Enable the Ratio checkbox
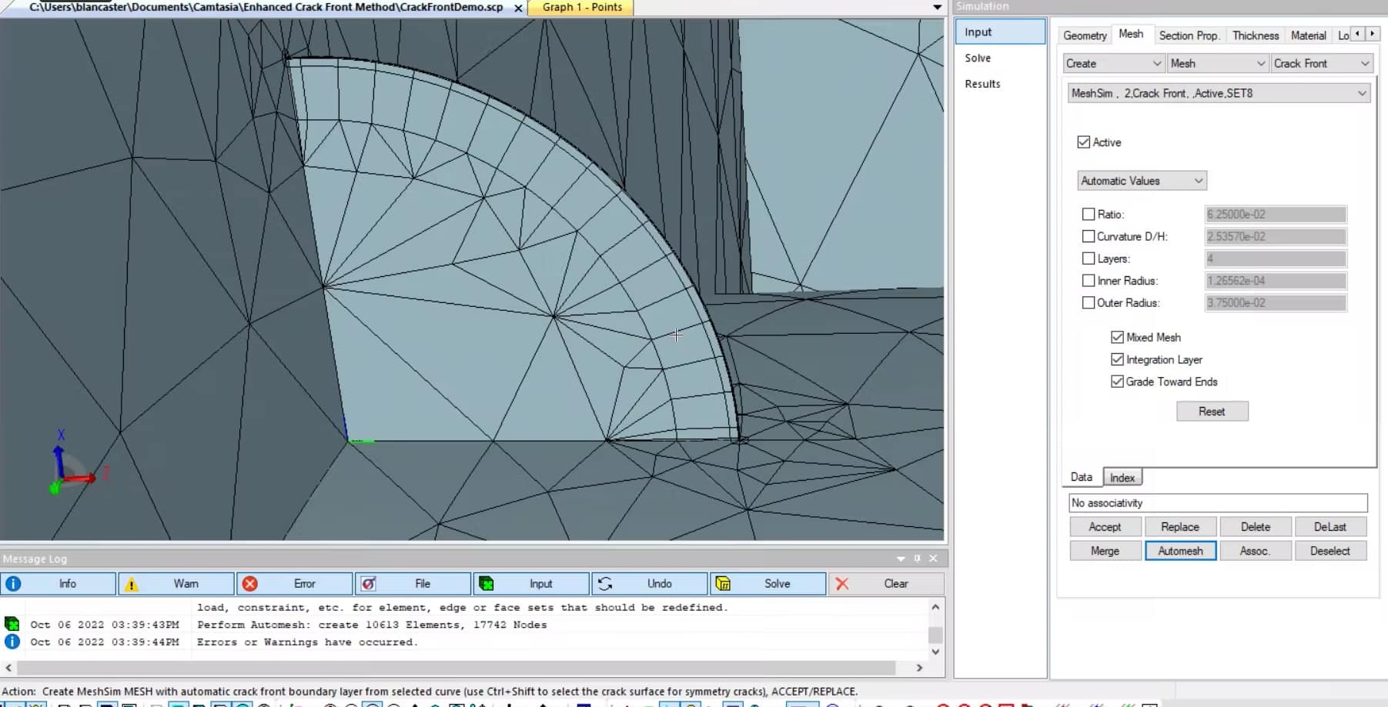Viewport: 1388px width, 707px height. [x=1089, y=214]
